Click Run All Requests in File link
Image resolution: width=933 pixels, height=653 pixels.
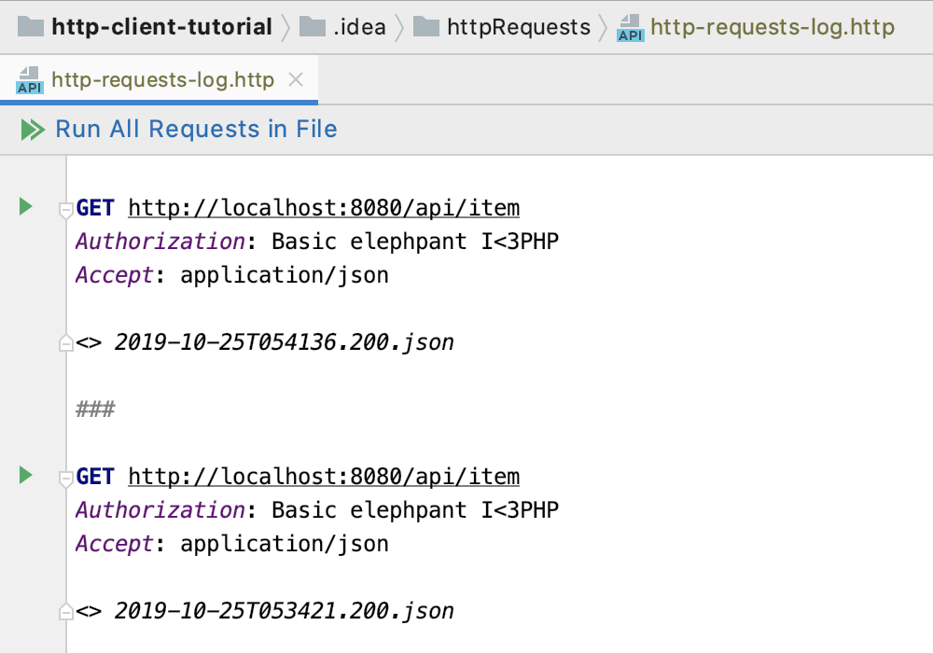196,130
